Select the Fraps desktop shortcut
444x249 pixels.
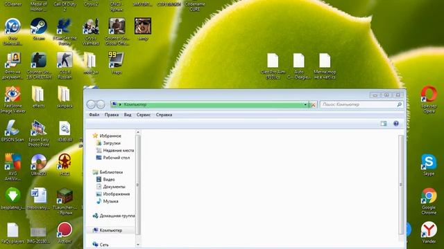pyautogui.click(x=117, y=63)
